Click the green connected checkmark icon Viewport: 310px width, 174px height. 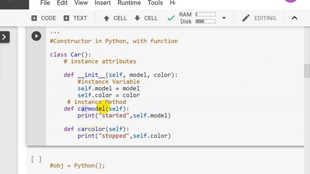pyautogui.click(x=171, y=18)
